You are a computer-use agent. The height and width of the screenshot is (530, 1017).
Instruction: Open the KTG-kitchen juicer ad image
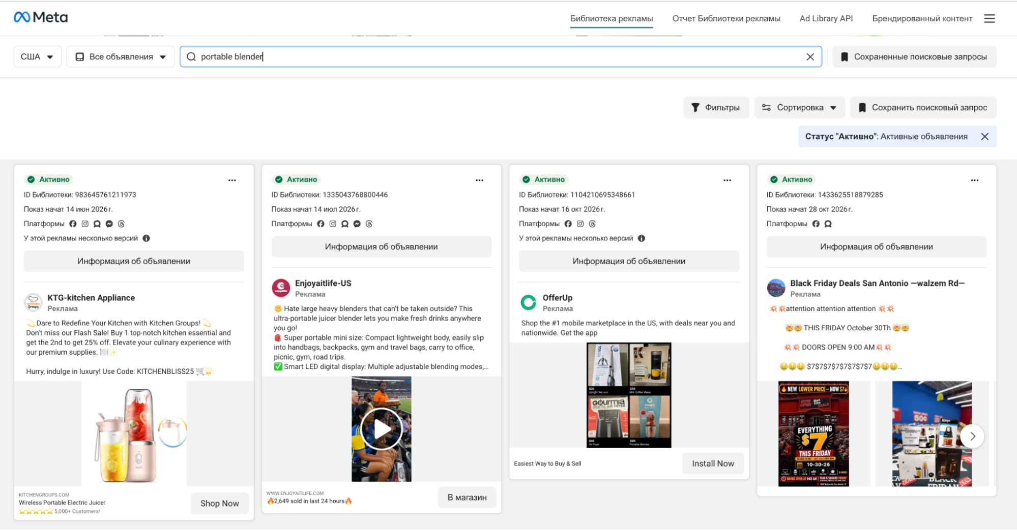(134, 433)
